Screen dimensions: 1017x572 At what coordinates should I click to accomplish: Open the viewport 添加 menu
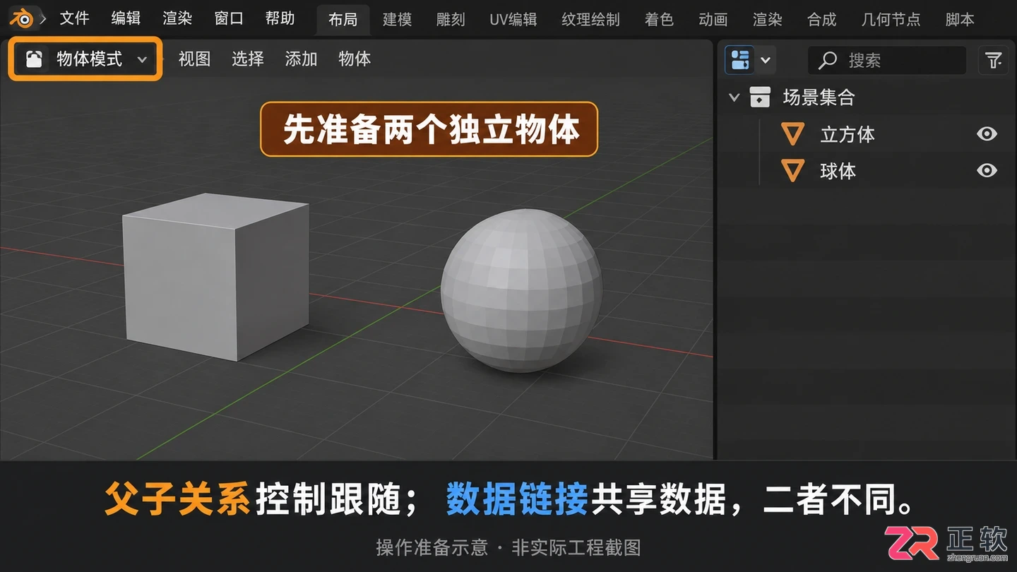coord(301,59)
